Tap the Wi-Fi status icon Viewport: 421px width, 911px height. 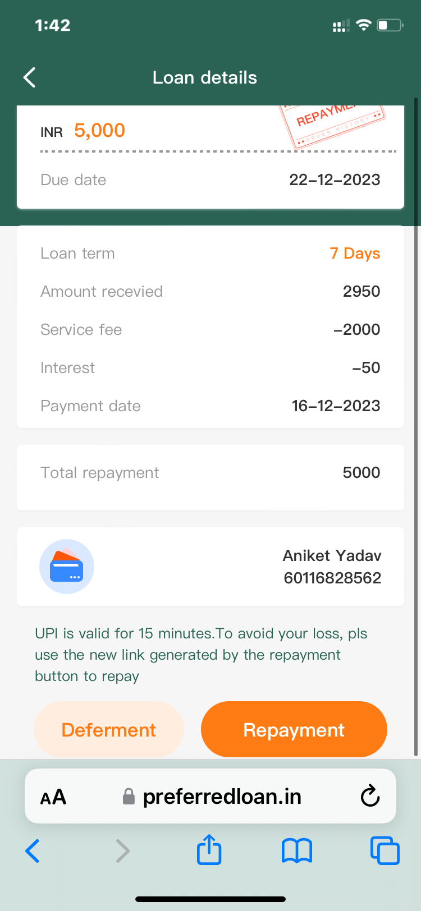[364, 25]
